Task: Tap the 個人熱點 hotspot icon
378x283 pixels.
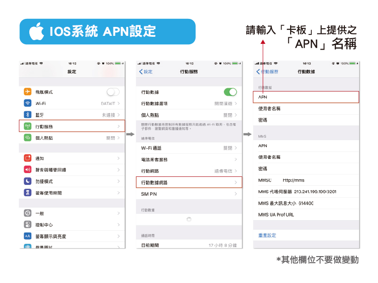Action: click(27, 138)
